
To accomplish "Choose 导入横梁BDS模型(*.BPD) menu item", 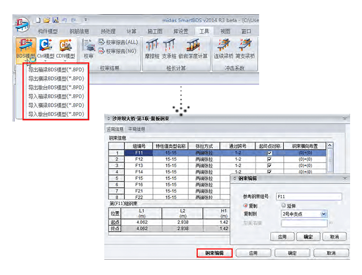I will 56,105.
